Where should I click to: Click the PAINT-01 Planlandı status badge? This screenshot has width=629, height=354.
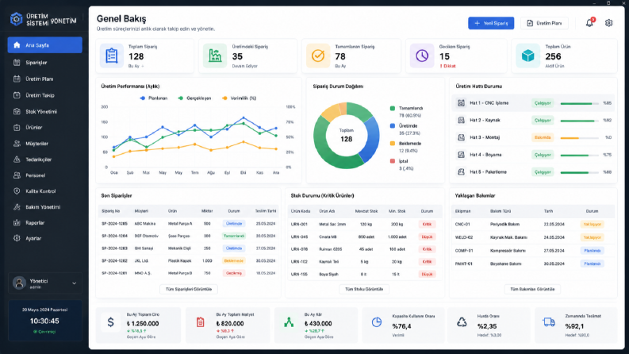(x=592, y=264)
